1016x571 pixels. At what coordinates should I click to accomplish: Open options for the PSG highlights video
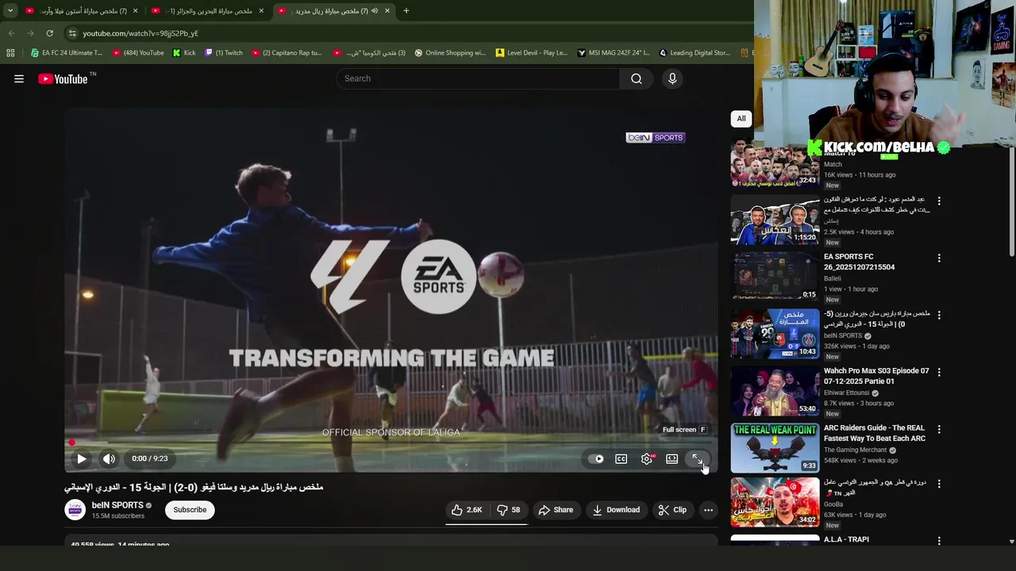point(939,315)
